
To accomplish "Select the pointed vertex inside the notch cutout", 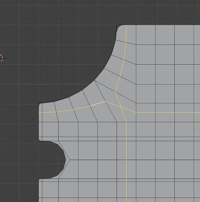I will [70, 160].
